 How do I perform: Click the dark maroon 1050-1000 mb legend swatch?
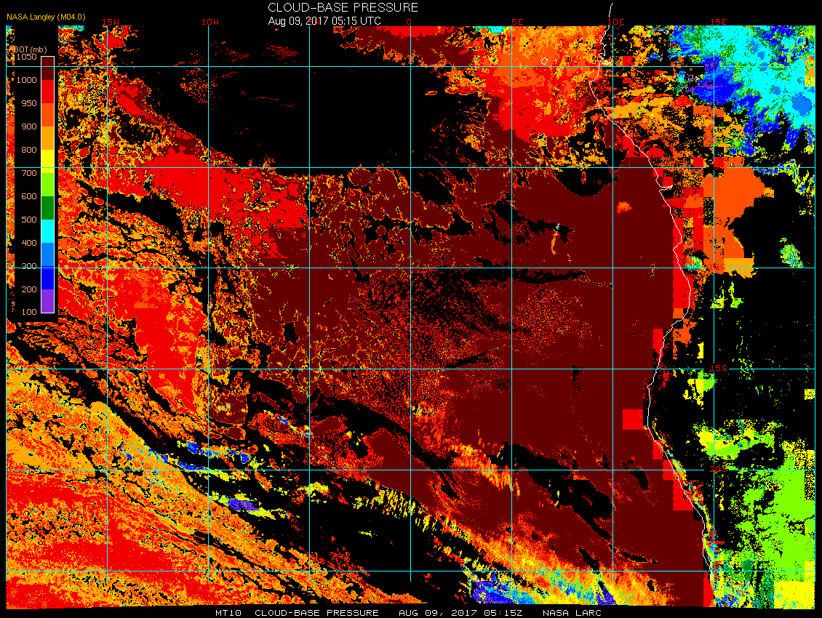(x=48, y=68)
